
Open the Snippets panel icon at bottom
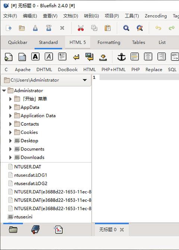(58, 230)
